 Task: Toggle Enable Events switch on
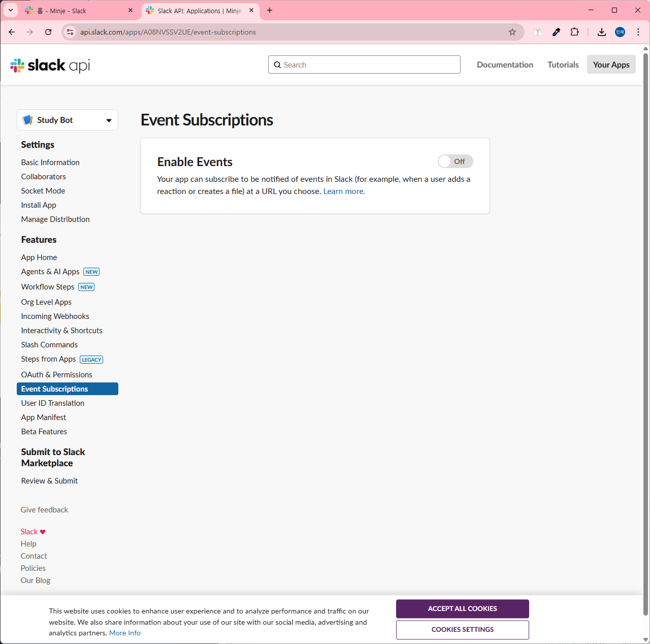[x=455, y=162]
